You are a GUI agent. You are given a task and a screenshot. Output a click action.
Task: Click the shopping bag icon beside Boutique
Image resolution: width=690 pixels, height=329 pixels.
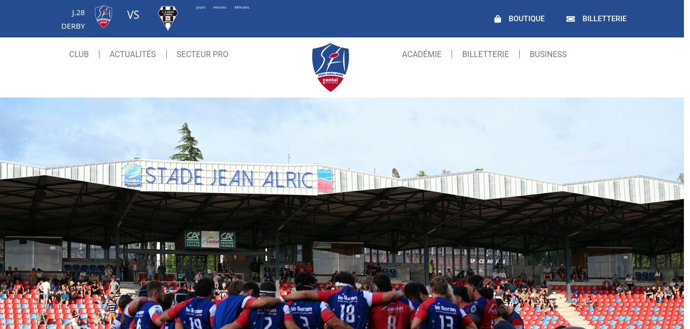[x=498, y=19]
